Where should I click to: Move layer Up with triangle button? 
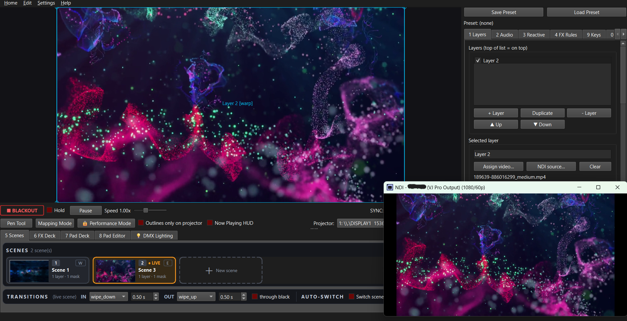pyautogui.click(x=496, y=124)
